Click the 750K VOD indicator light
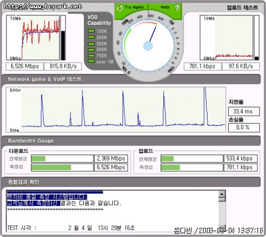The image size is (266, 237). pyautogui.click(x=91, y=55)
